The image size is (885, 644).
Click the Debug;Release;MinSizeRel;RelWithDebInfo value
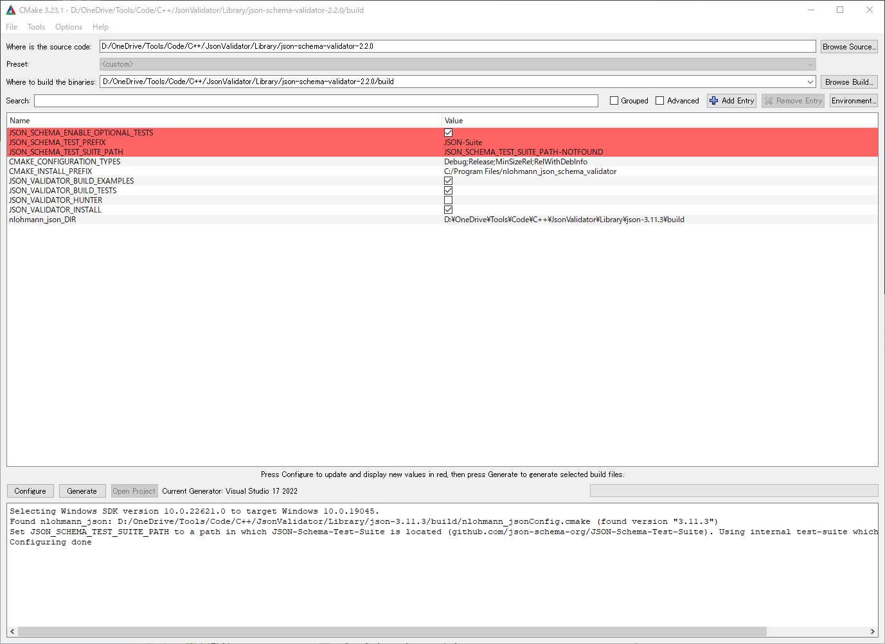[x=515, y=162]
